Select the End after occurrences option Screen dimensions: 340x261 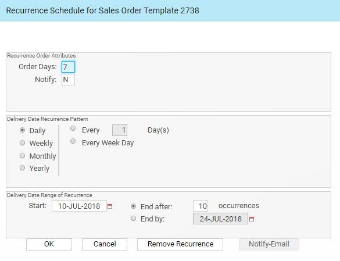133,206
